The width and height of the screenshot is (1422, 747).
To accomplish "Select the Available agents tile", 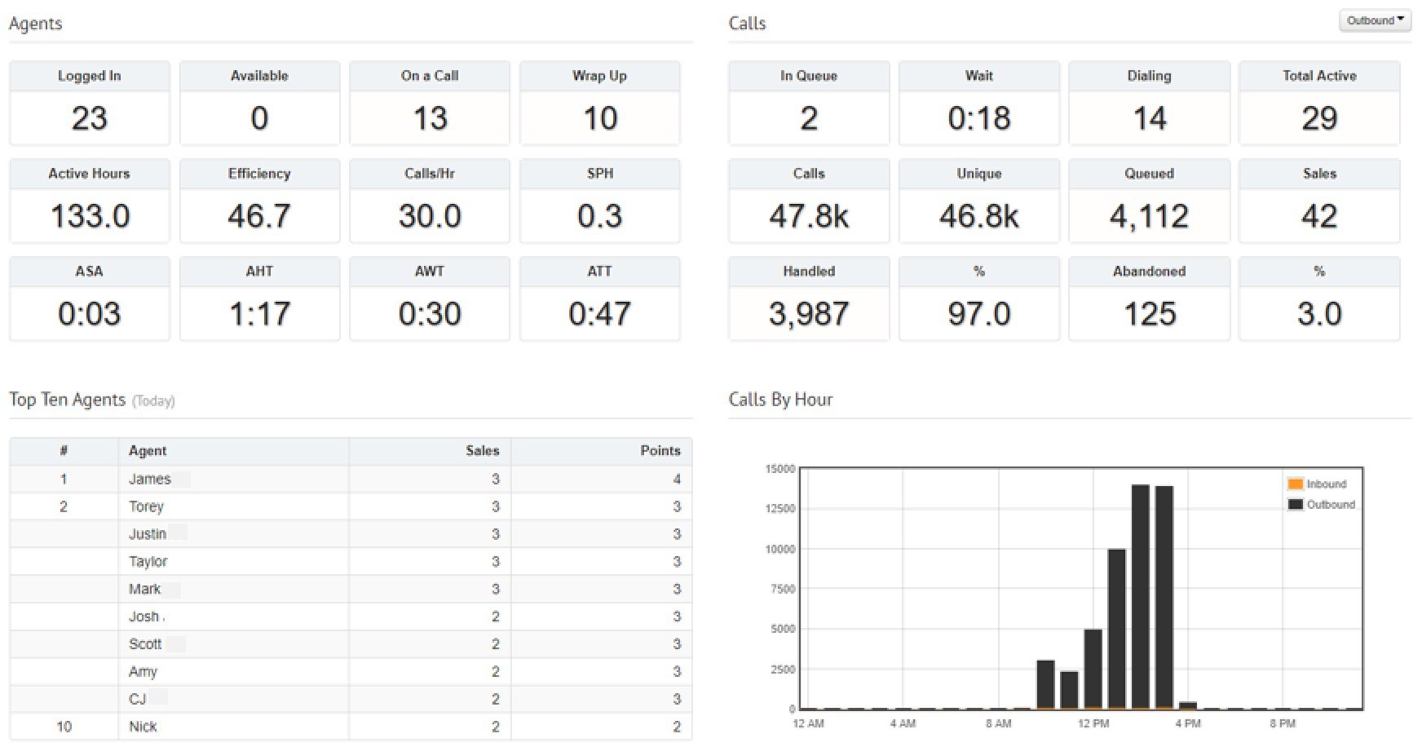I will point(259,104).
